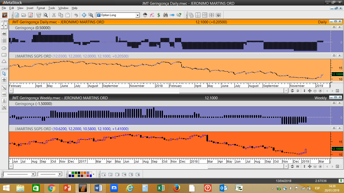Toggle the daily chart periodicity D button

[x=298, y=91]
